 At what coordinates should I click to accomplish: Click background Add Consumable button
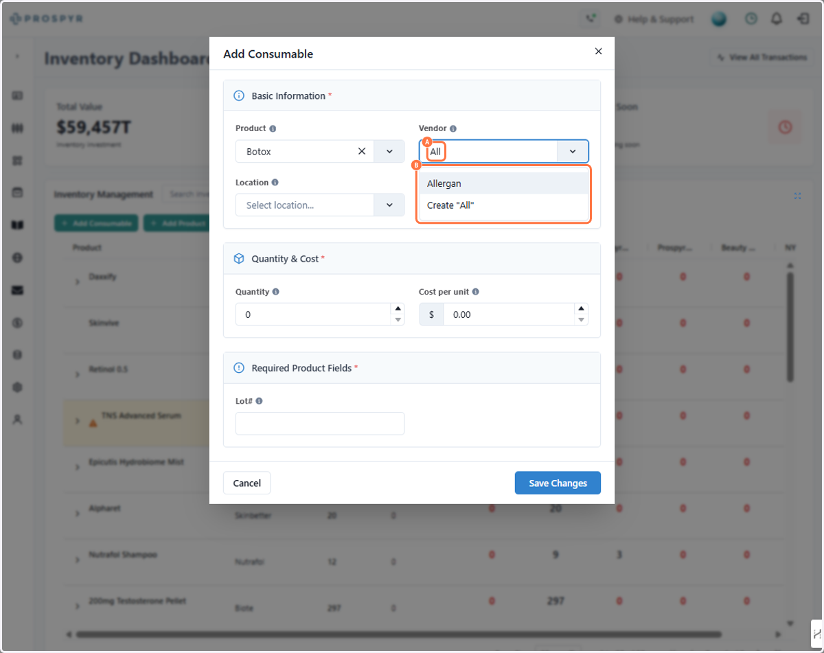[96, 223]
